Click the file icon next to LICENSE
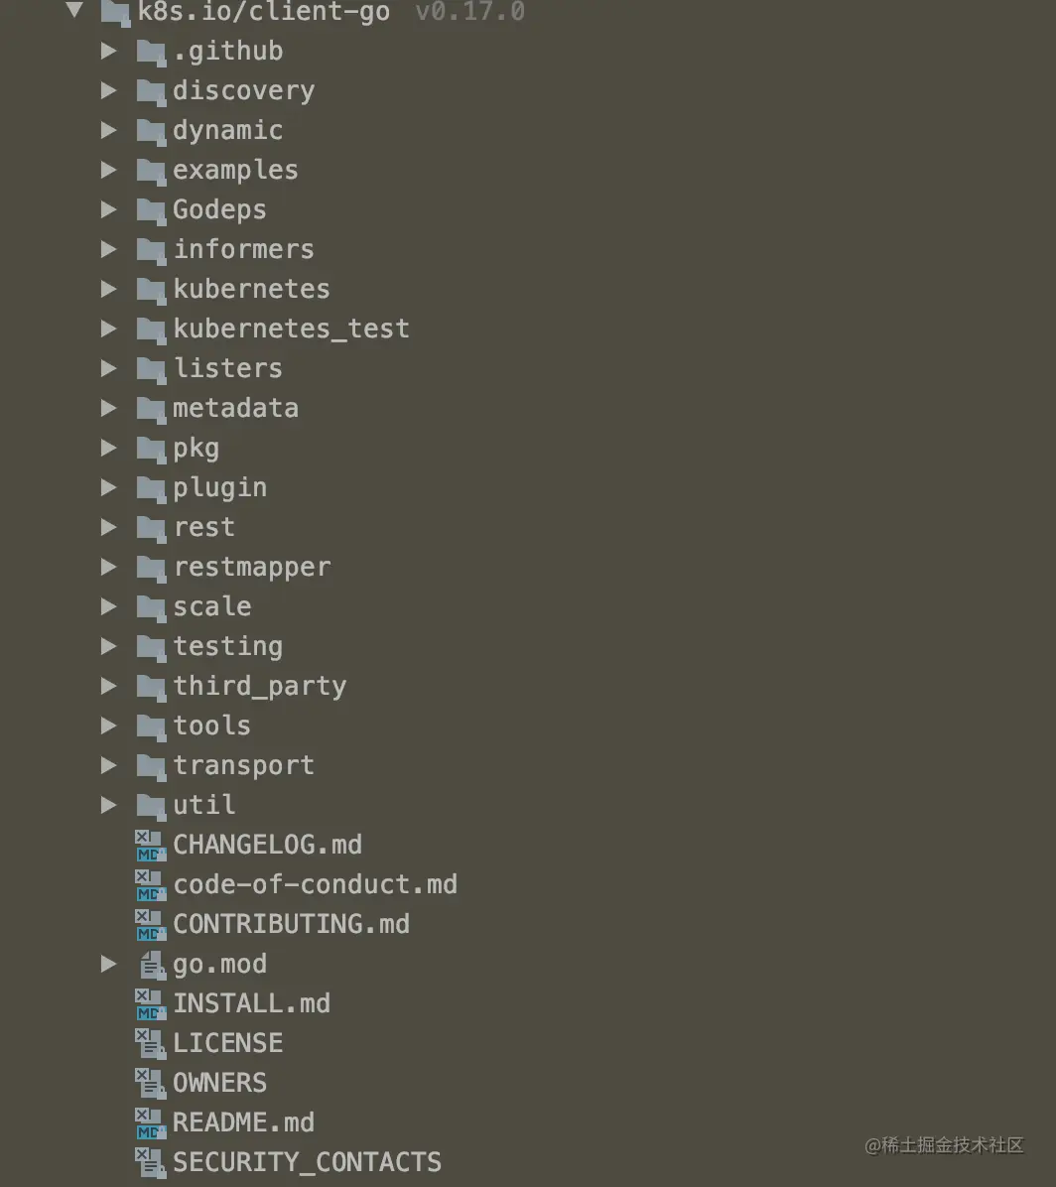This screenshot has width=1056, height=1187. 150,1042
